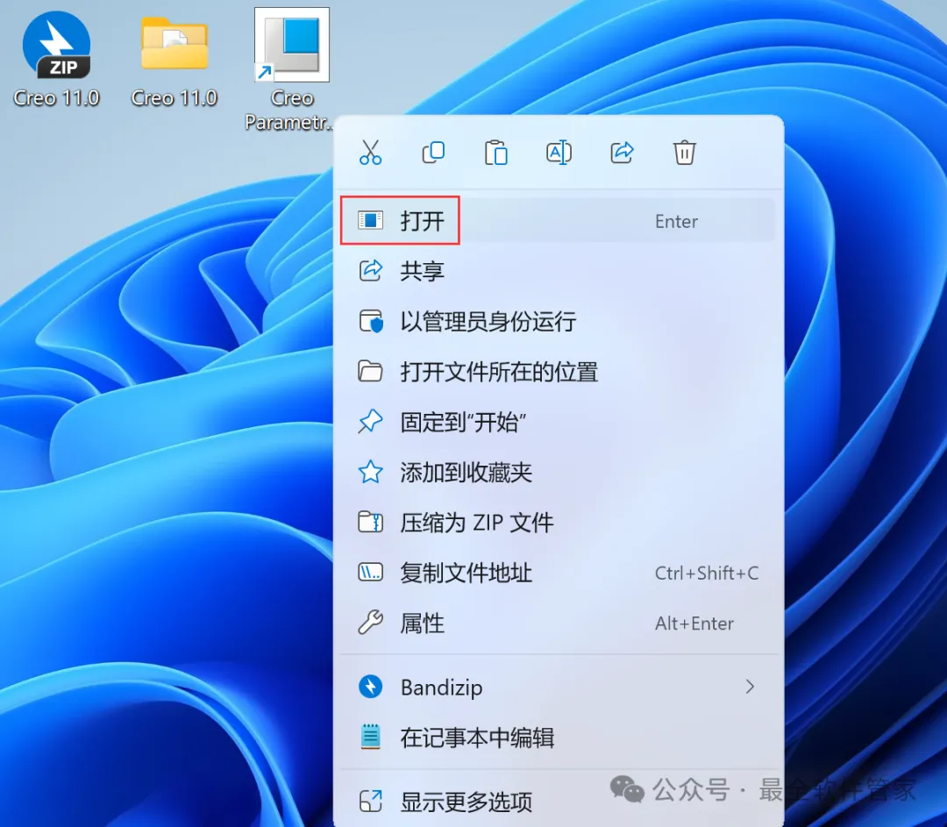Run via 以管理员身份运行
The height and width of the screenshot is (827, 947).
558,321
